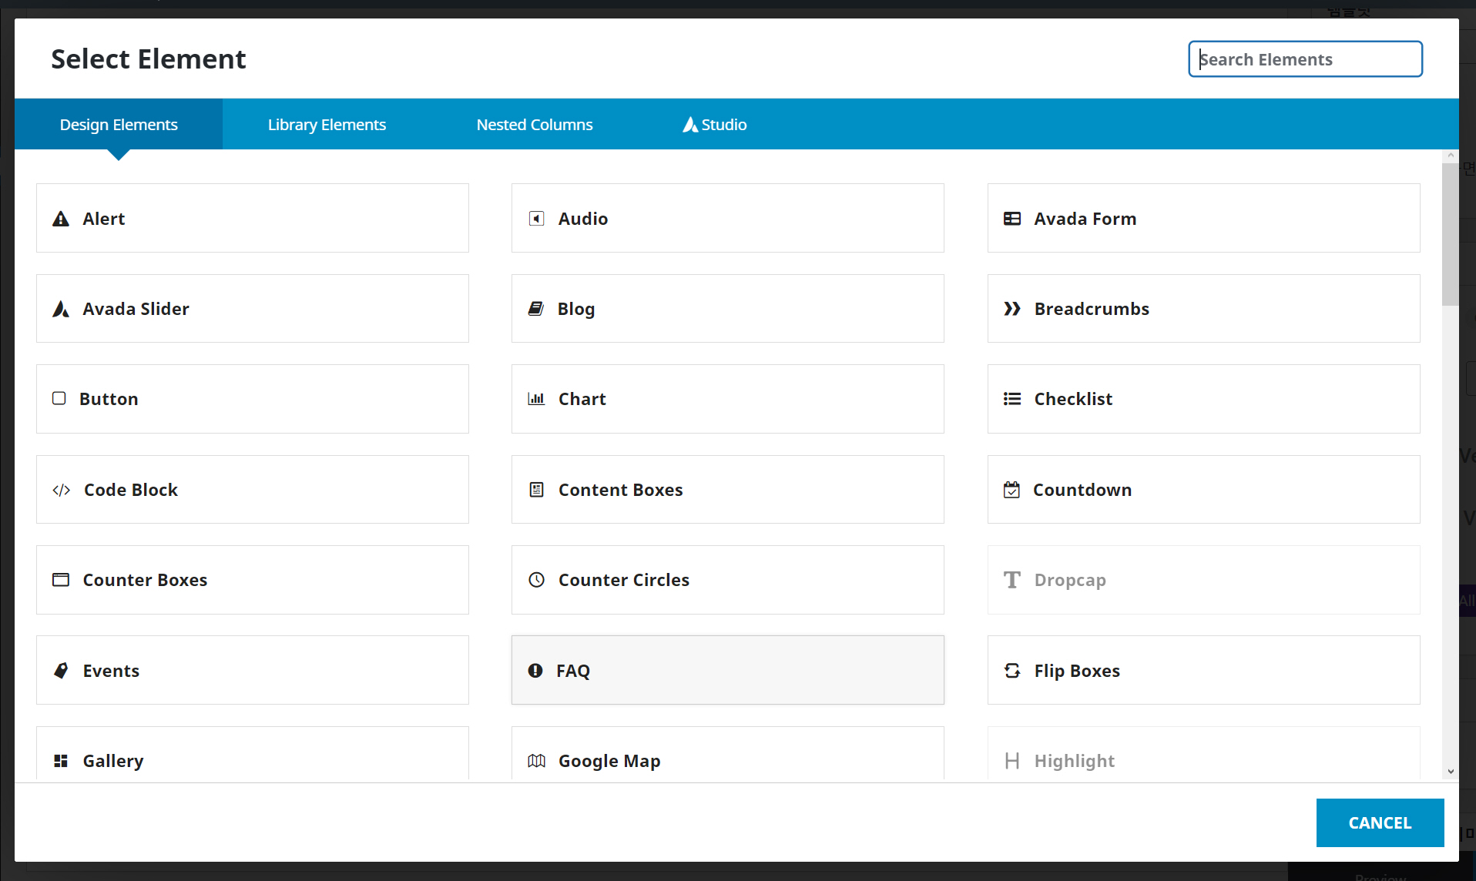
Task: Choose the Flip Boxes element label
Action: (1077, 671)
